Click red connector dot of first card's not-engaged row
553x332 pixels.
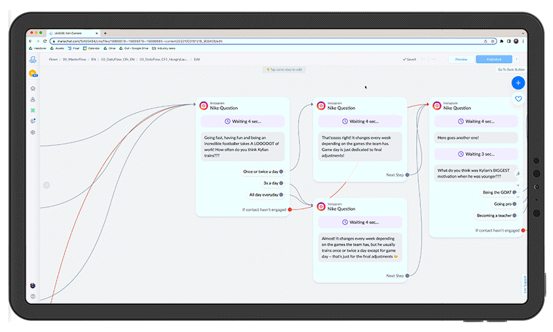click(x=290, y=210)
